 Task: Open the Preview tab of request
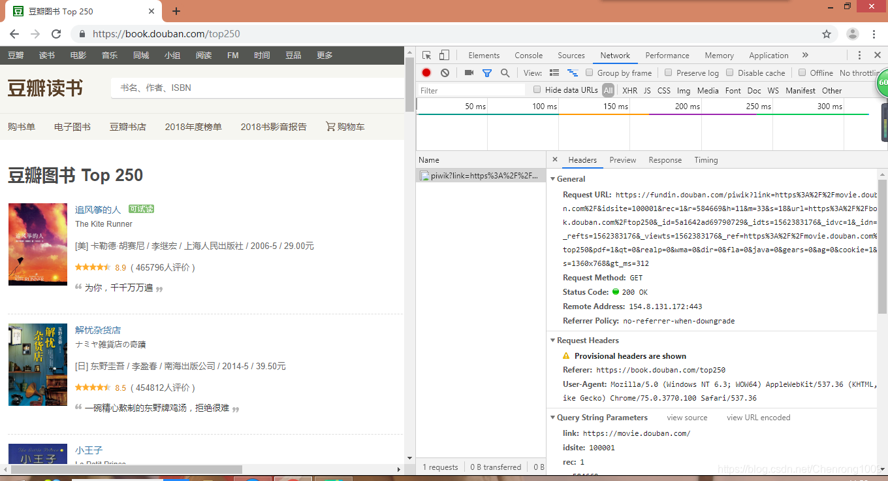[x=623, y=160]
